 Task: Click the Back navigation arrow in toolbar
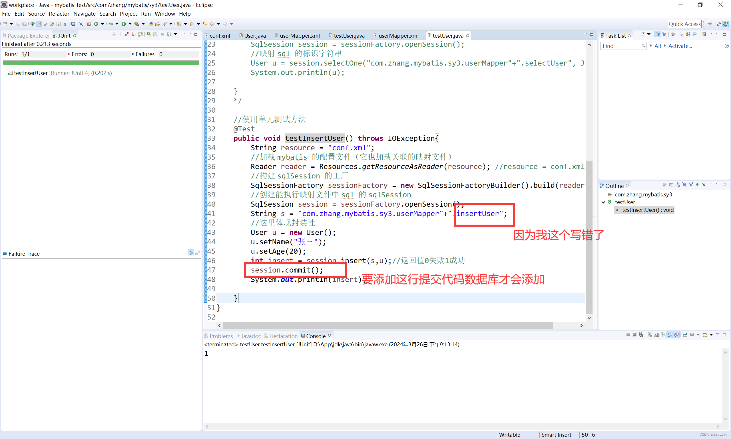pos(212,24)
